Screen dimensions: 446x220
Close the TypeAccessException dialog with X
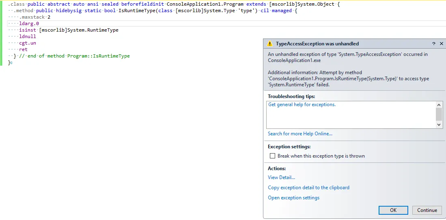[x=441, y=44]
